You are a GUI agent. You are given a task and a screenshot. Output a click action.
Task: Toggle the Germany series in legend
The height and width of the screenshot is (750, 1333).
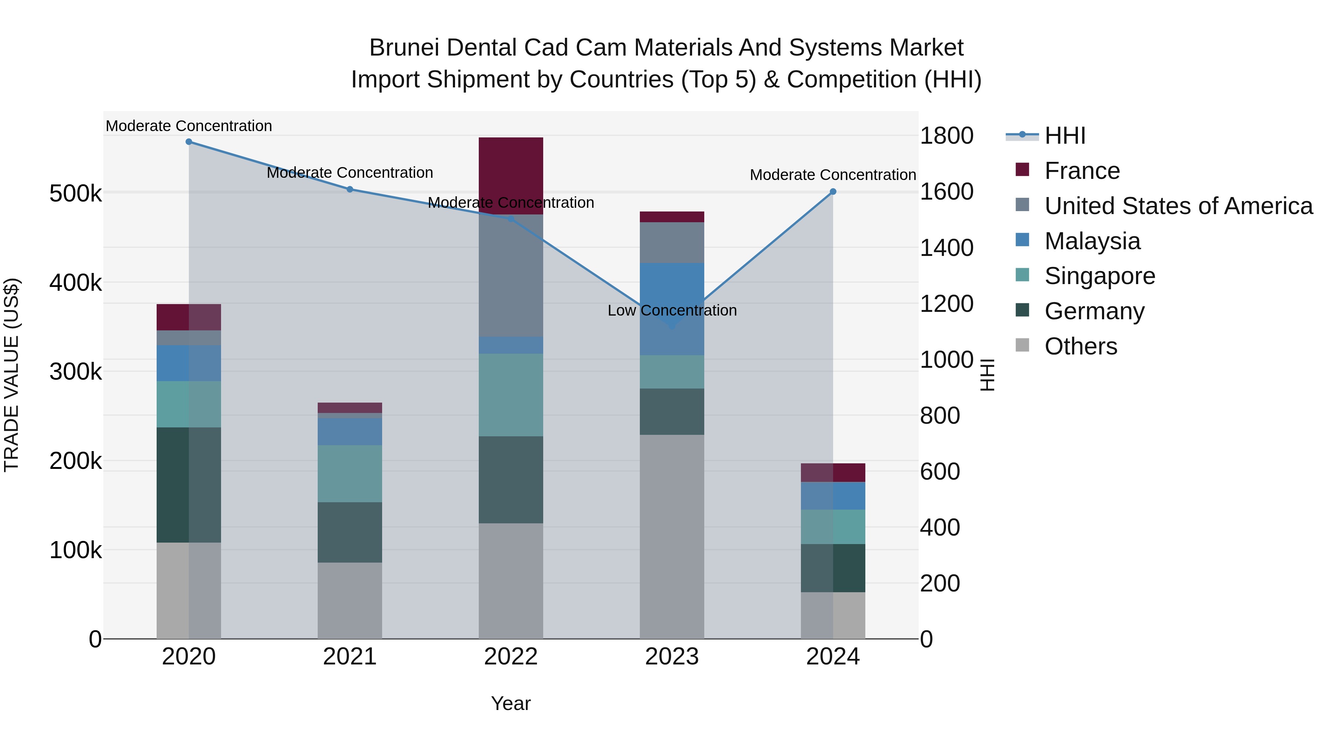point(1080,311)
